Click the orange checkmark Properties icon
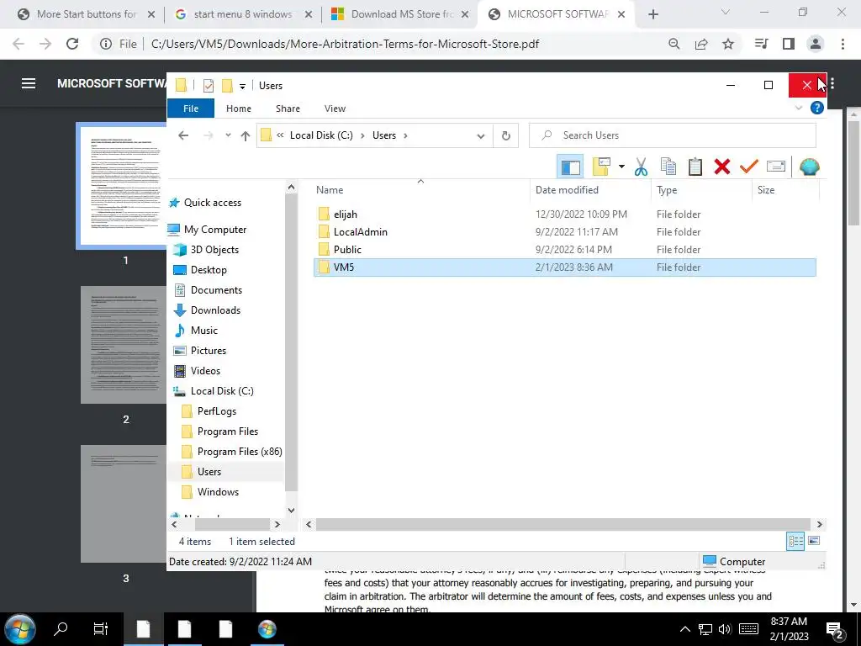861x646 pixels. tap(749, 167)
